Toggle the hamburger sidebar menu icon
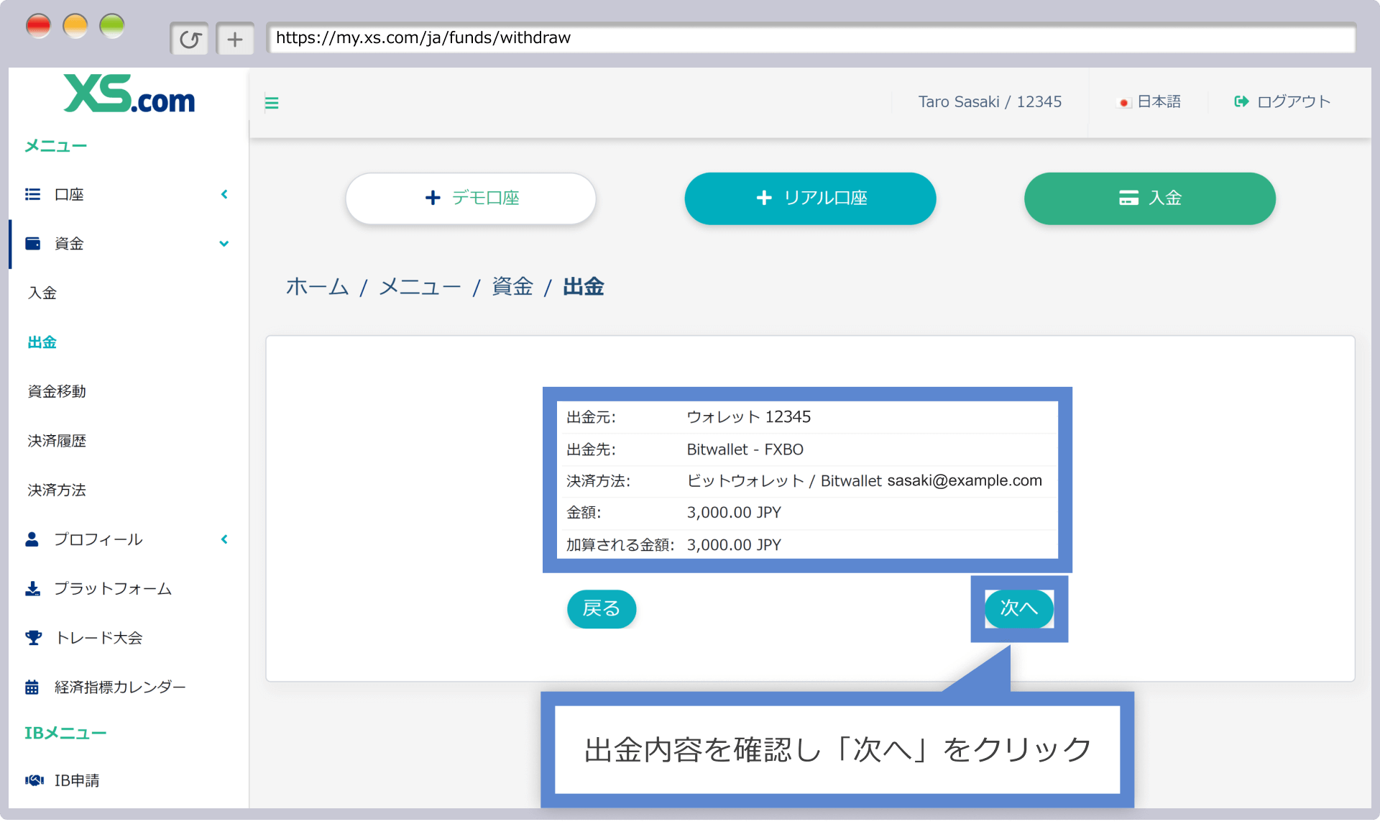 pos(272,103)
